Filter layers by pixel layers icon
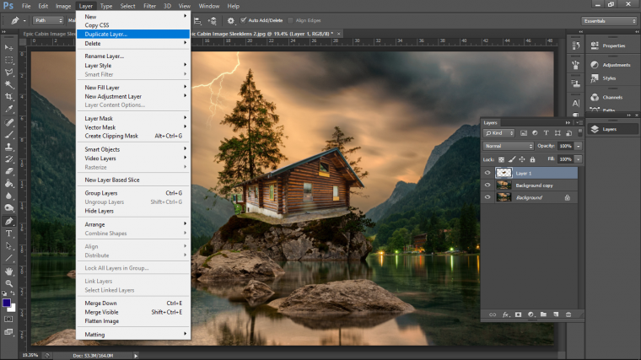The width and height of the screenshot is (641, 360). (524, 133)
